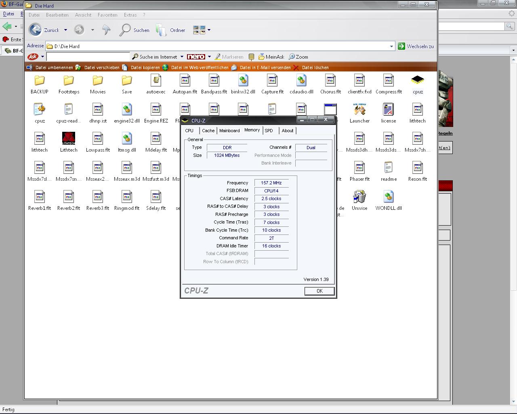
Task: Open the Unwise uninstaller icon
Action: (x=359, y=197)
